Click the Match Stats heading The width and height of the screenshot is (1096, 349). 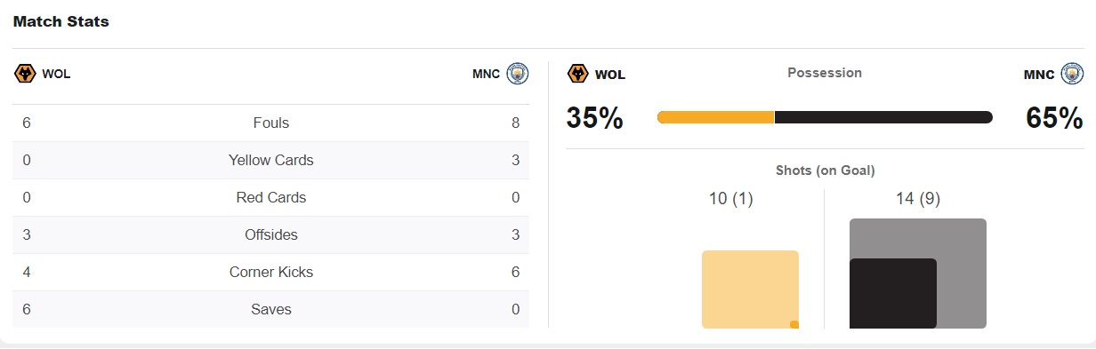pos(61,21)
